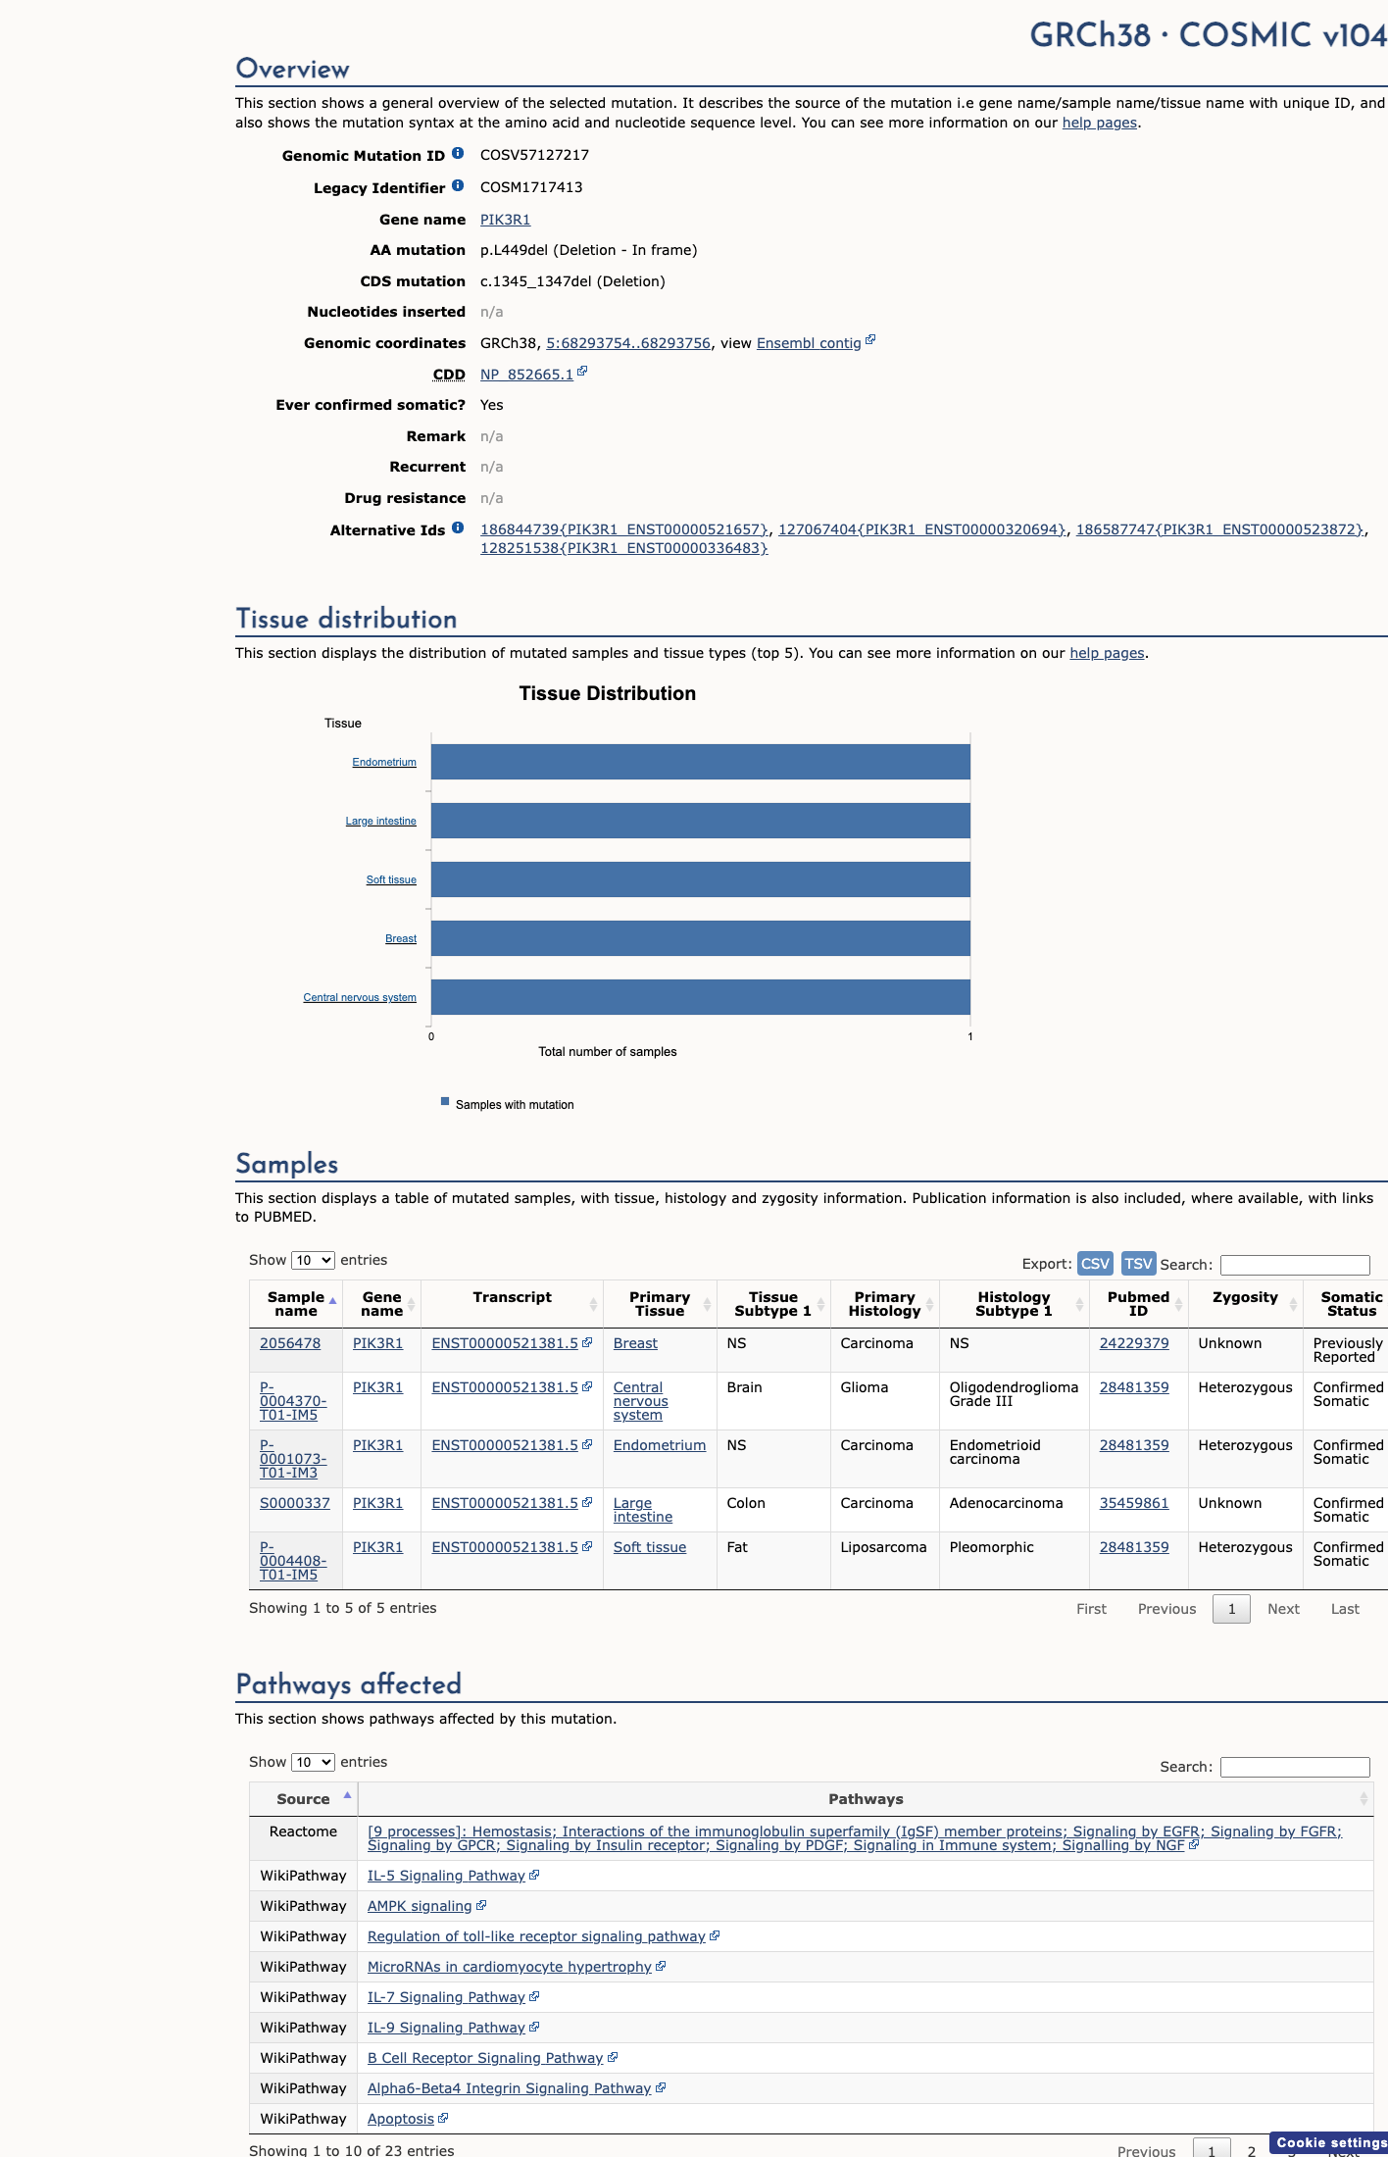
Task: Click info icon beside Alternative Ids
Action: pos(458,527)
